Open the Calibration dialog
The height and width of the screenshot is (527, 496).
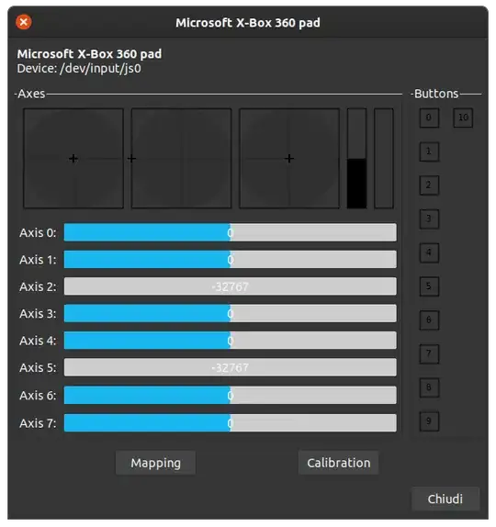(338, 463)
